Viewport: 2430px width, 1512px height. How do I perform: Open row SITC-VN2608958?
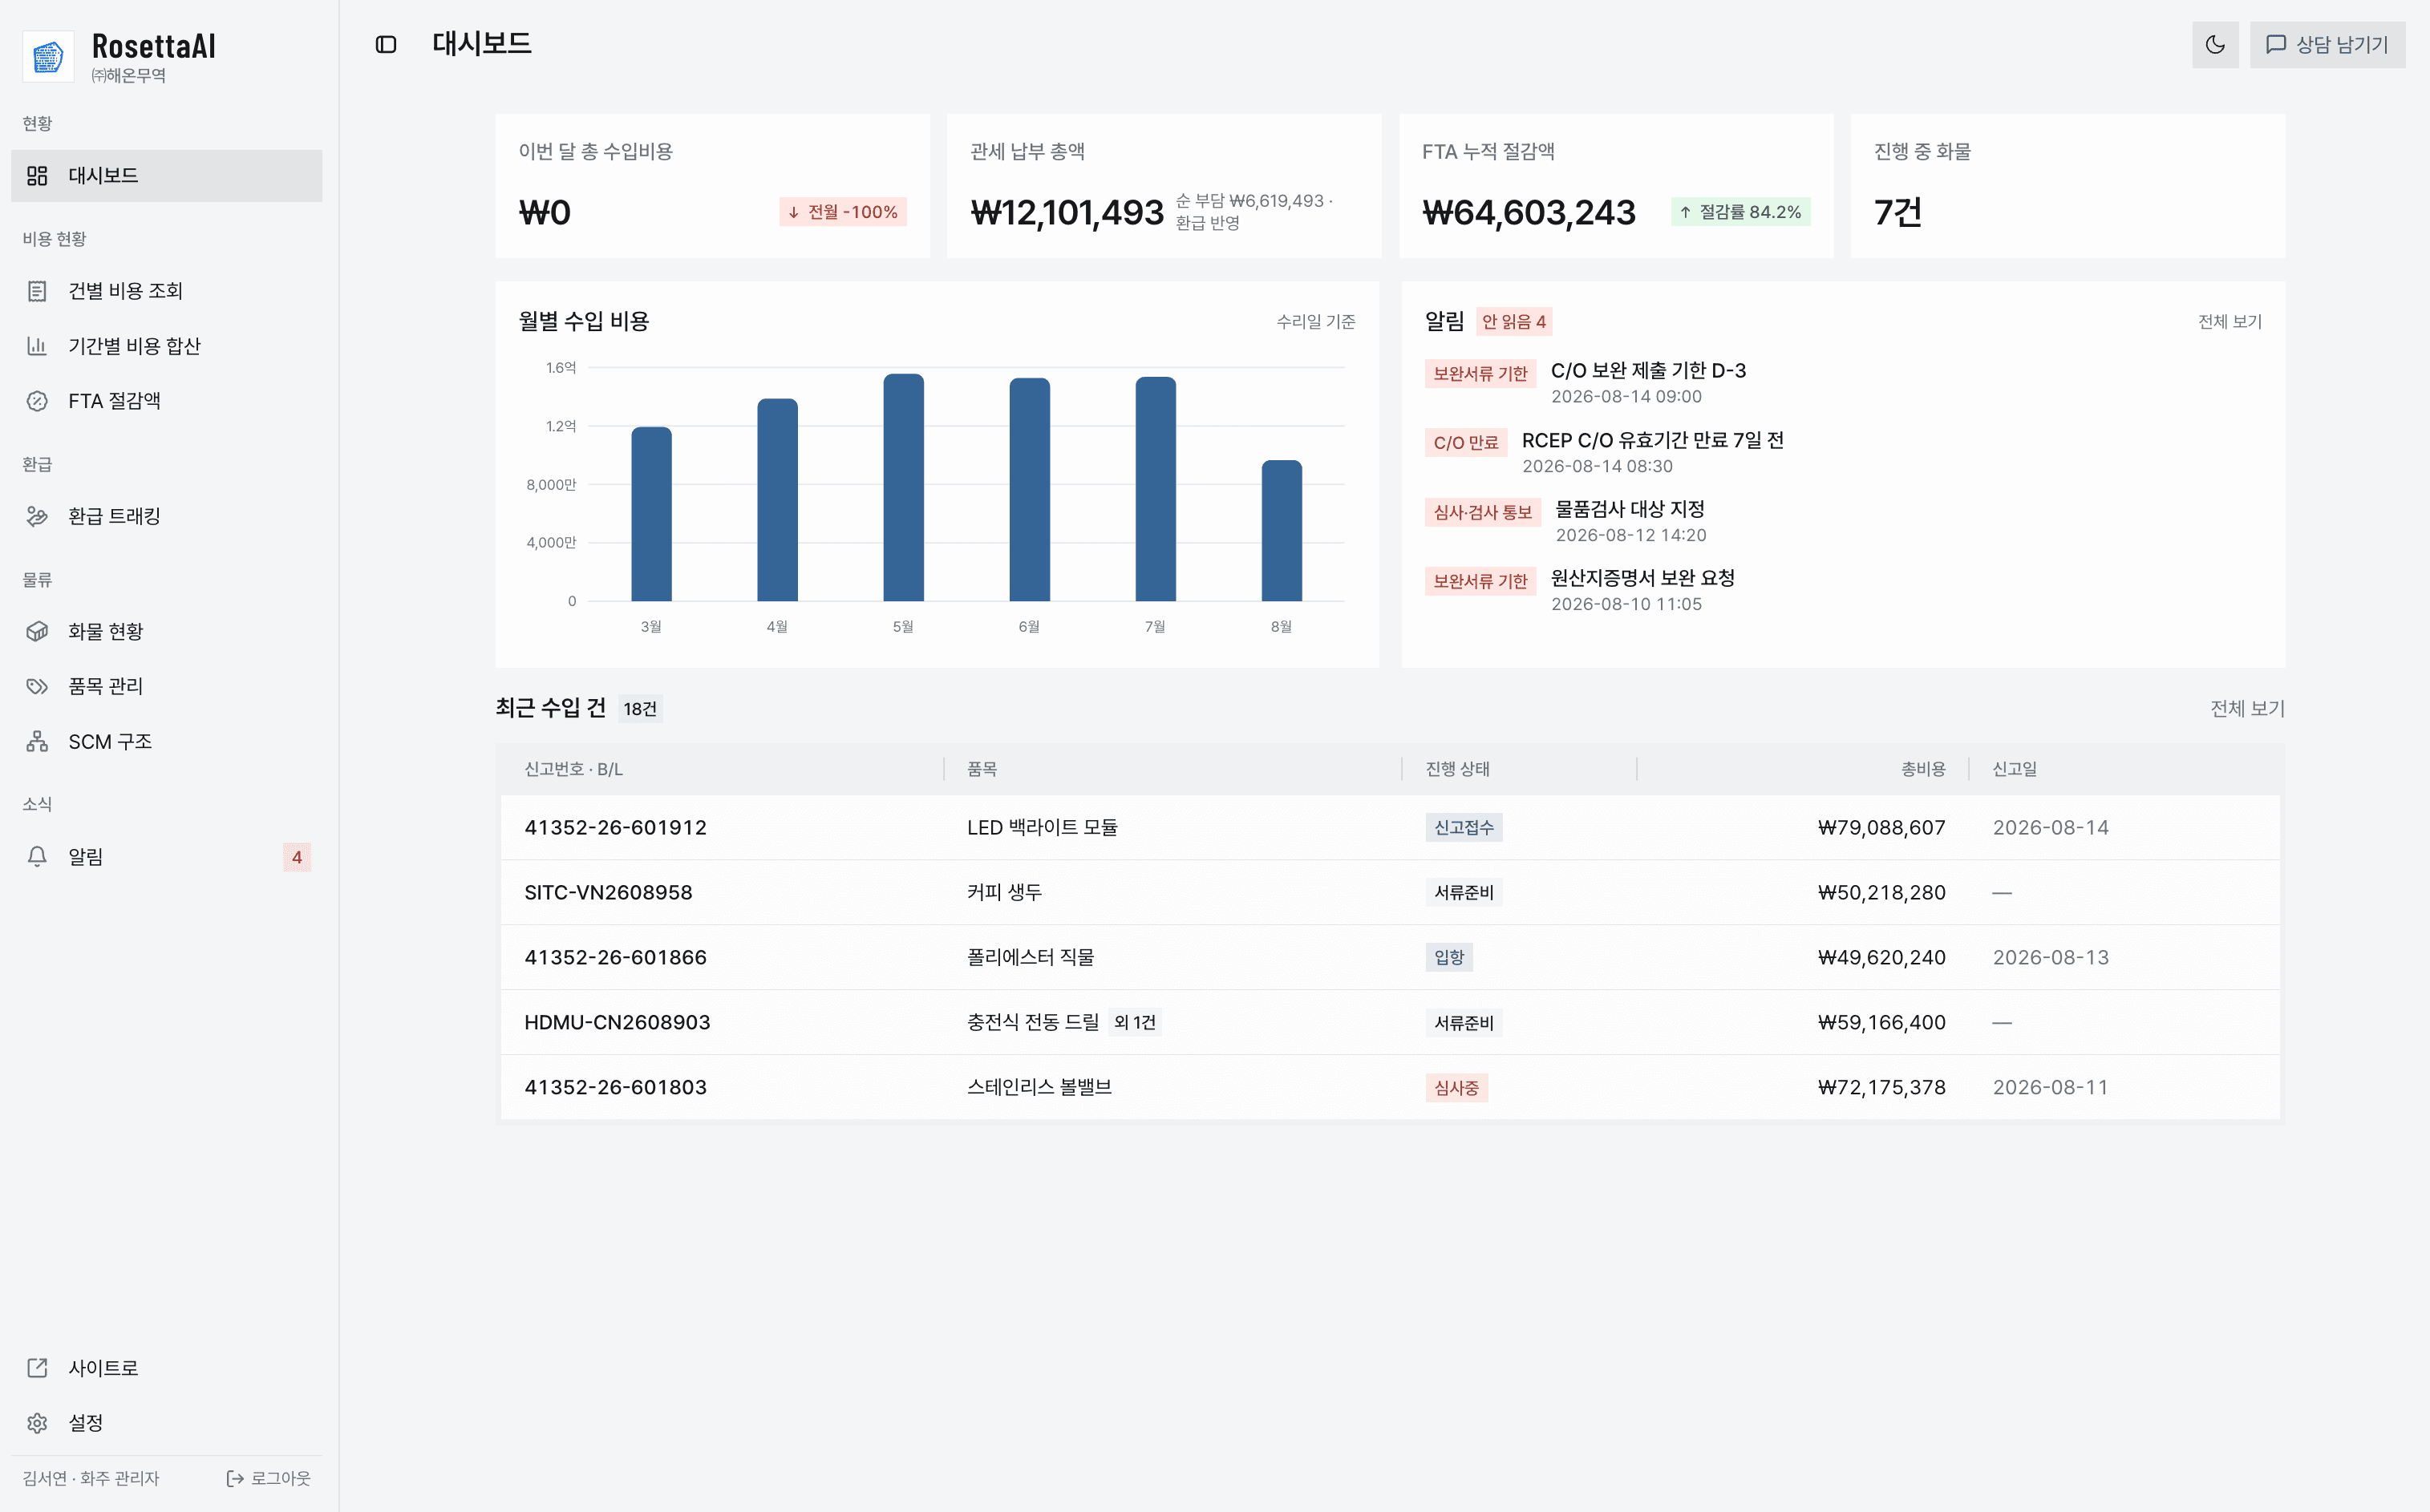pos(1390,892)
